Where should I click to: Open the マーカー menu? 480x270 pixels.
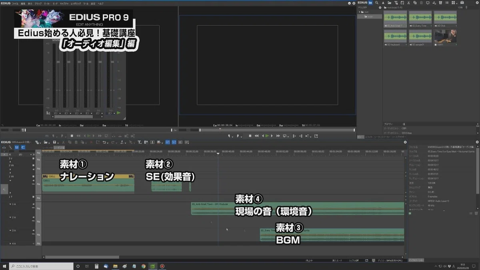click(47, 3)
